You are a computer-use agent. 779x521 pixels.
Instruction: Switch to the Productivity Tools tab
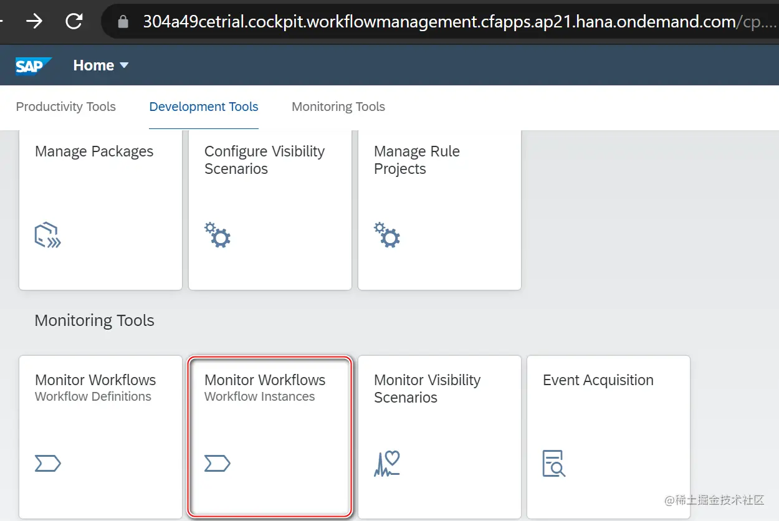65,107
